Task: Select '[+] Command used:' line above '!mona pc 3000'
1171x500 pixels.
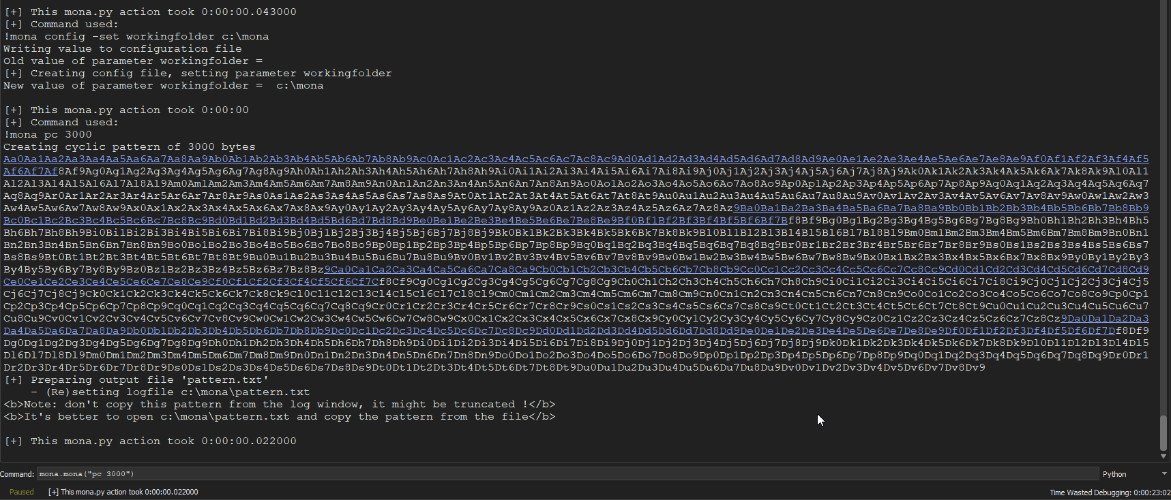Action: click(x=61, y=123)
